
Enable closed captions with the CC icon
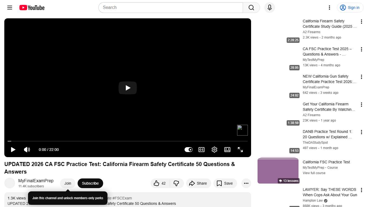tap(201, 150)
